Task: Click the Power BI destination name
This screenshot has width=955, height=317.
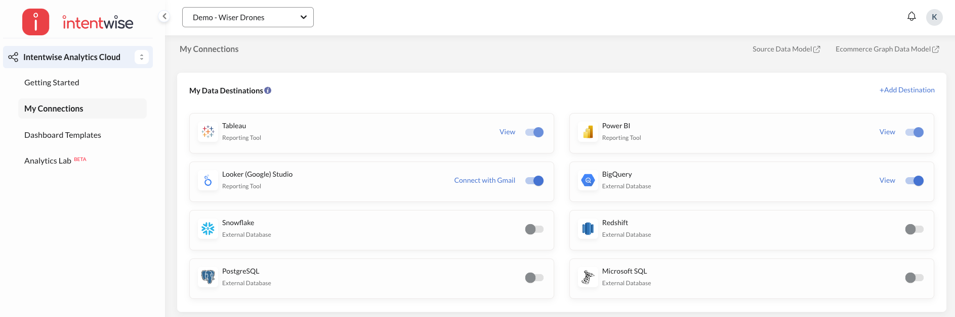Action: coord(616,126)
